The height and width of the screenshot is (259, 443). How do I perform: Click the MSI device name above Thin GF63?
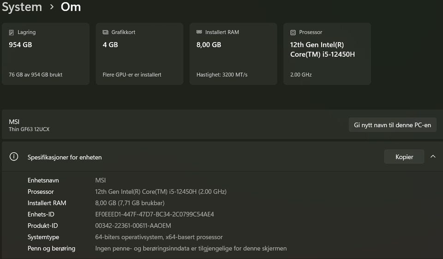pos(14,122)
